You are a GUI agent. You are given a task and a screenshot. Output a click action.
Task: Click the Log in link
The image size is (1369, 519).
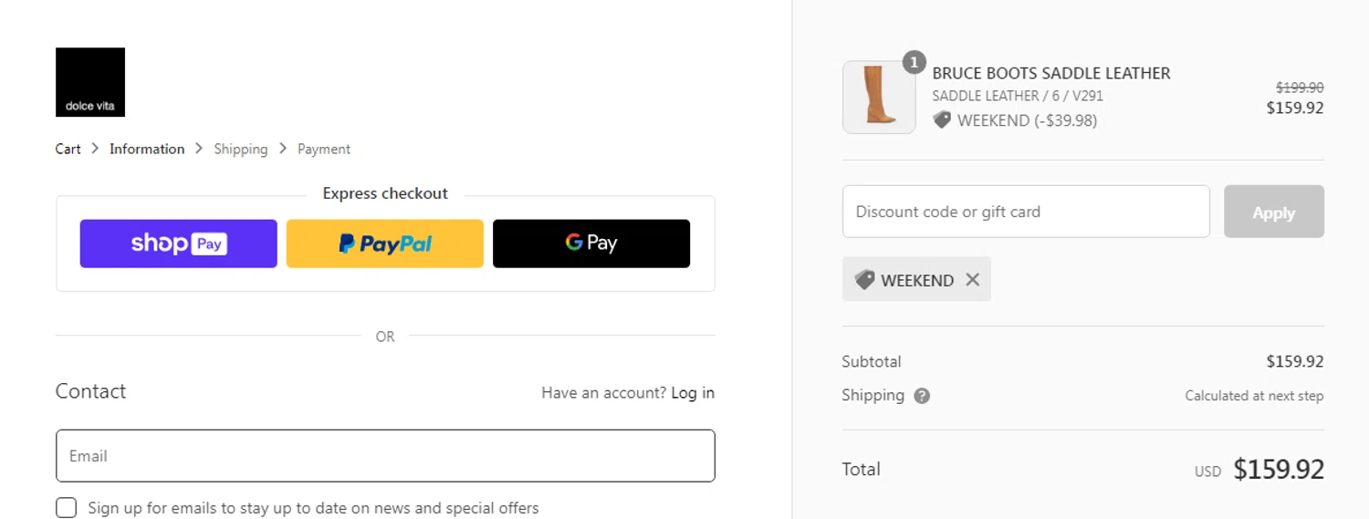tap(693, 393)
